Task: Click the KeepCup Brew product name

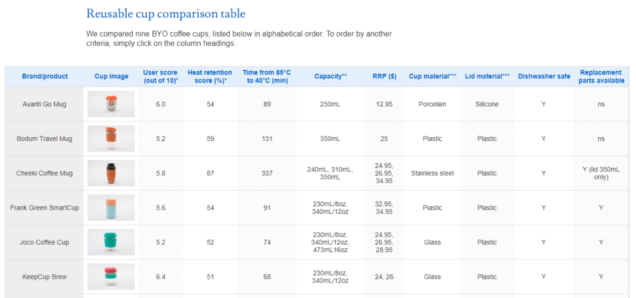Action: click(x=45, y=277)
